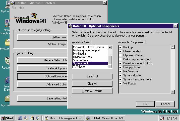
Task: Disable the System Monitor checkbox
Action: pyautogui.click(x=120, y=75)
